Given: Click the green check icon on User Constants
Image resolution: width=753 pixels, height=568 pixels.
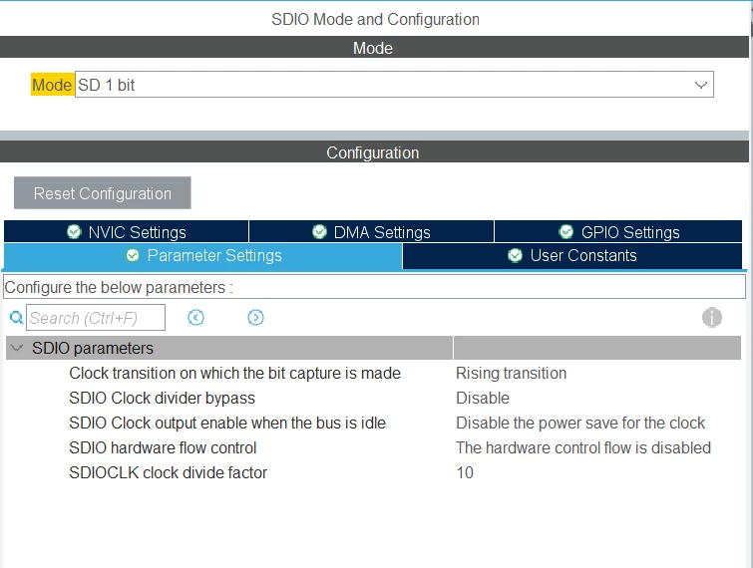Looking at the screenshot, I should (515, 256).
